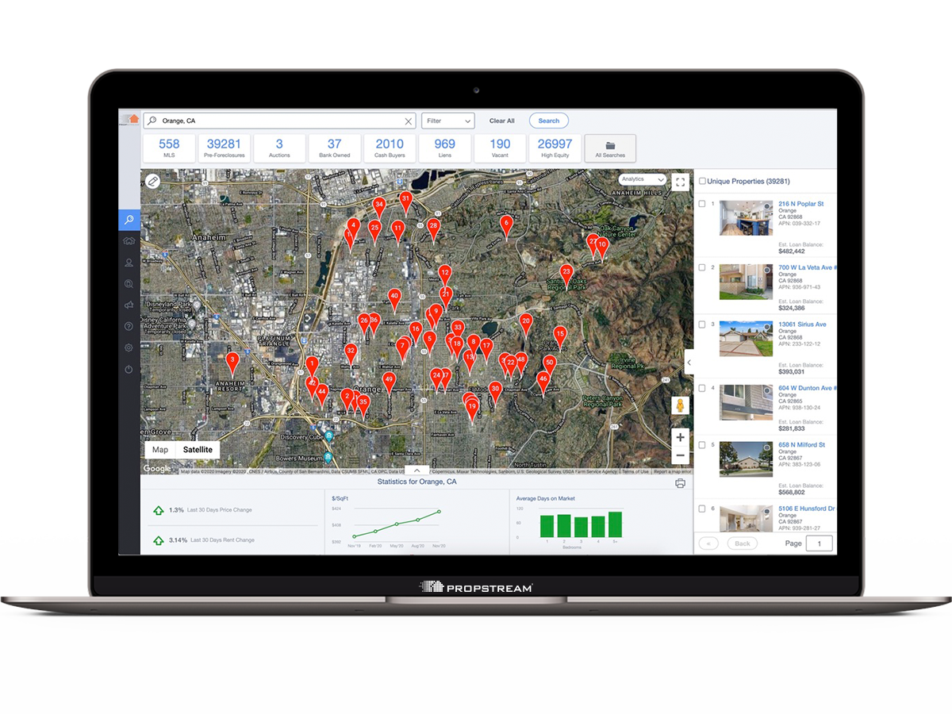This screenshot has width=952, height=714.
Task: Check the Unique Properties checkbox
Action: [701, 180]
